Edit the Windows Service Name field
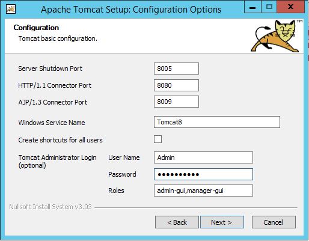The width and height of the screenshot is (309, 241). click(217, 122)
